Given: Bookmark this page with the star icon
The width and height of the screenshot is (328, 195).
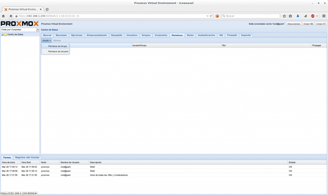Looking at the screenshot, I should click(284, 16).
